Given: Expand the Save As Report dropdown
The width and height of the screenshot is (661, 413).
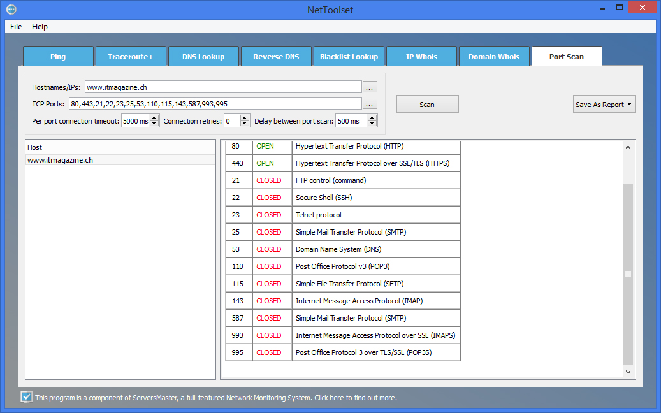Looking at the screenshot, I should (x=604, y=104).
